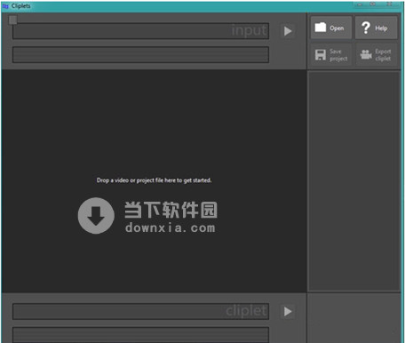Screen dimensions: 405x343
Task: Play the input video timeline
Action: [x=288, y=31]
